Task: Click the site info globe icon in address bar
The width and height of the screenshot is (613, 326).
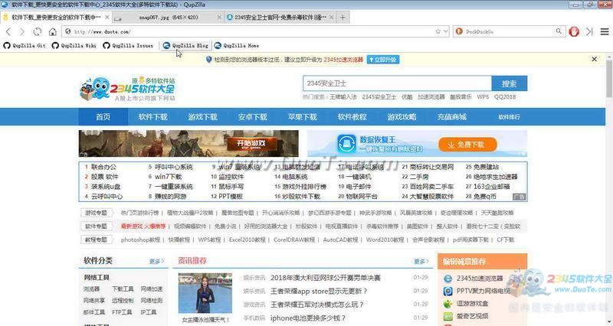Action: [68, 31]
